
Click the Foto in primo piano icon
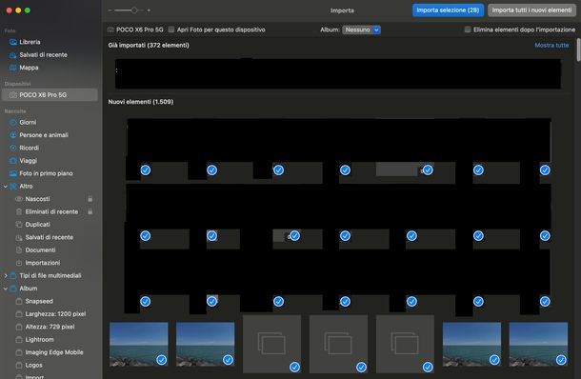13,173
